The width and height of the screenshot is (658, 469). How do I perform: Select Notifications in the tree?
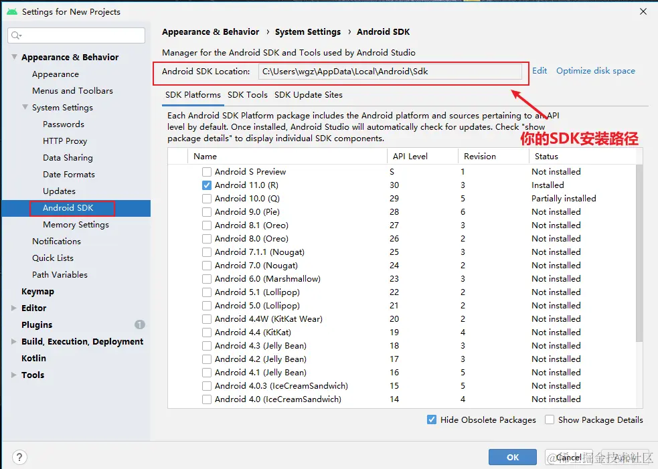56,242
